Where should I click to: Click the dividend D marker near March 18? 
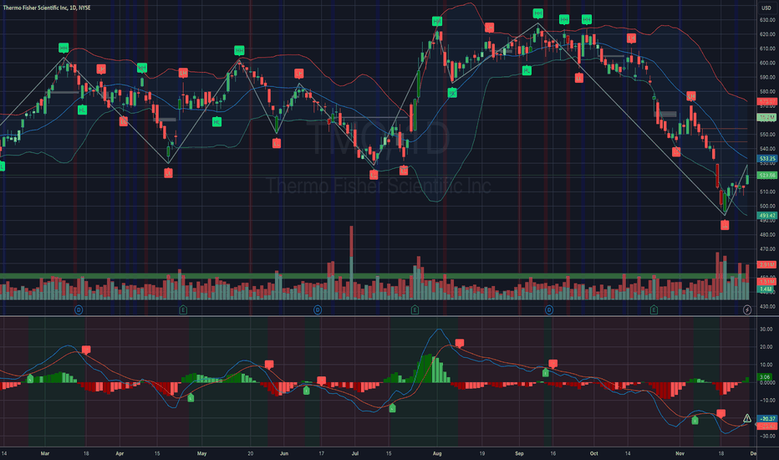79,309
